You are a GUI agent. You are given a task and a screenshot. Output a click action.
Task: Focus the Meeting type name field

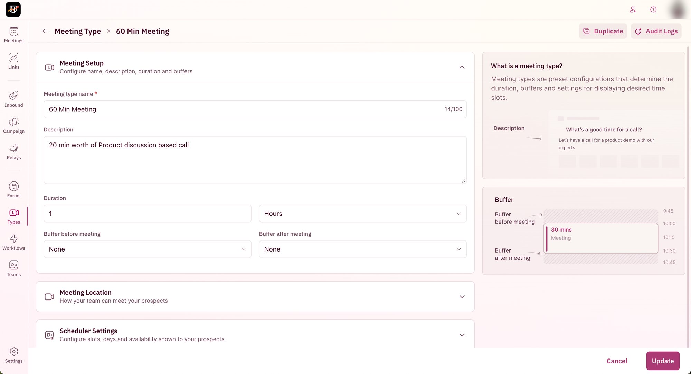point(255,109)
